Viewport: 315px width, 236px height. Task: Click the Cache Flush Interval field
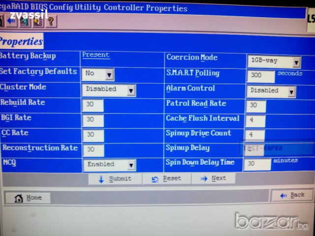254,121
